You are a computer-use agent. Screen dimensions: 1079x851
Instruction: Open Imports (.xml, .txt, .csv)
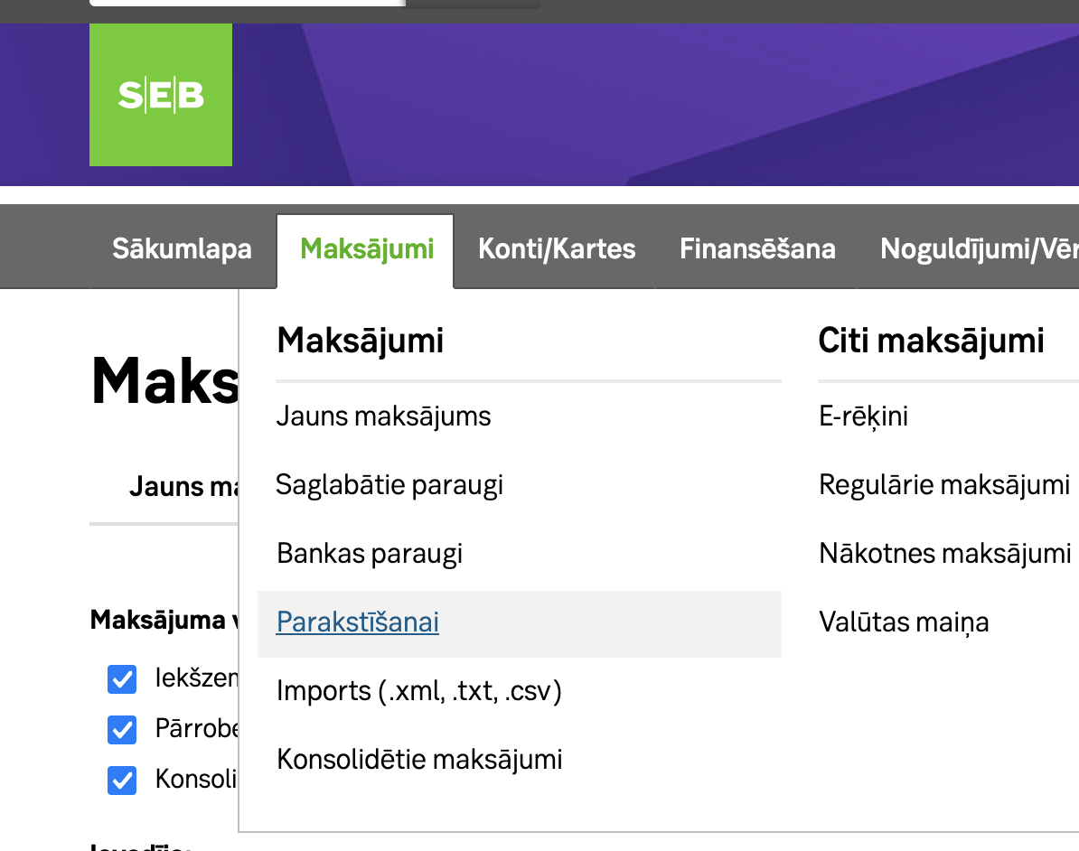click(x=419, y=691)
